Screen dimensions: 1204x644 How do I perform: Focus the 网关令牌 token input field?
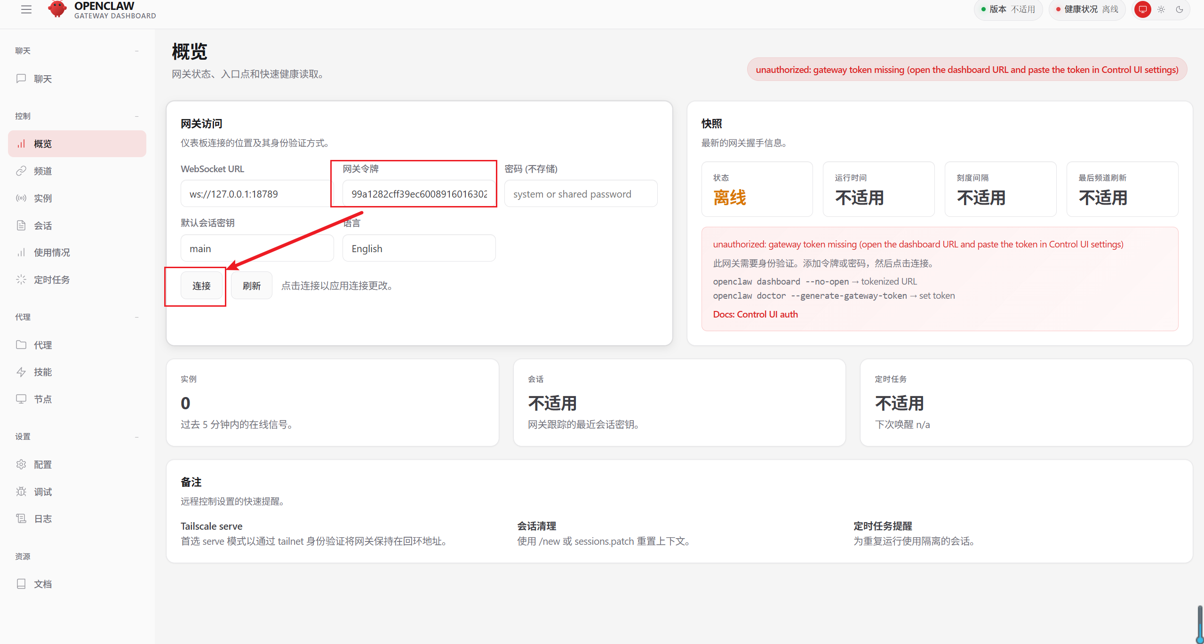click(419, 194)
